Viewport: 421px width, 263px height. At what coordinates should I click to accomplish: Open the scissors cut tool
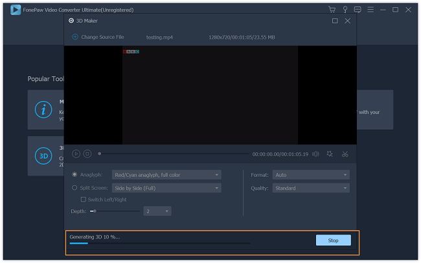345,154
